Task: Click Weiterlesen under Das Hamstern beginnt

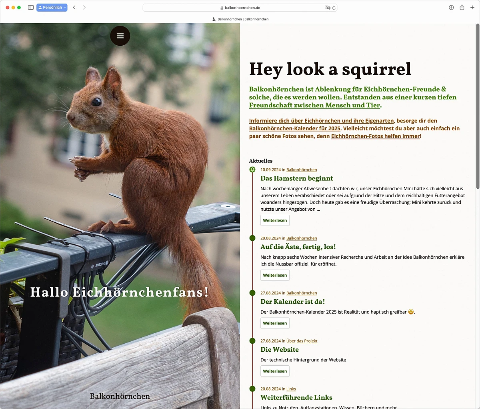Action: (275, 221)
